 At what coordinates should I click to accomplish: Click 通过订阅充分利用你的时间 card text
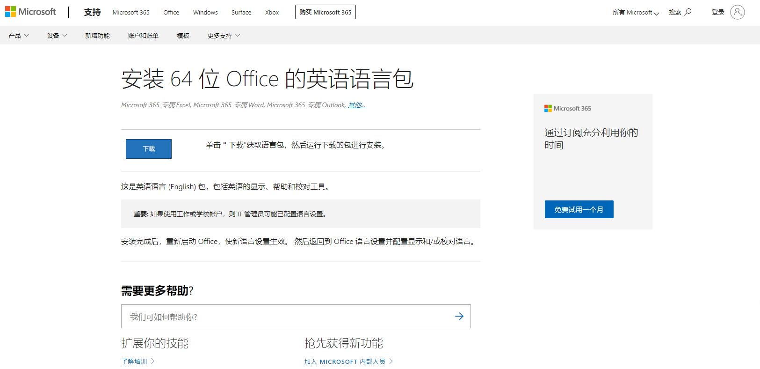click(x=591, y=139)
